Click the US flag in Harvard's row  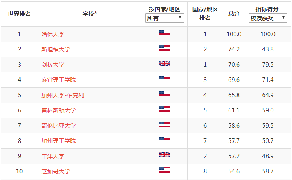pos(164,33)
